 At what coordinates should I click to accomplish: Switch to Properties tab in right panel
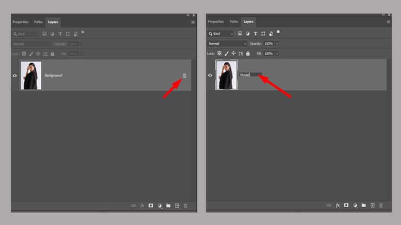(x=216, y=22)
